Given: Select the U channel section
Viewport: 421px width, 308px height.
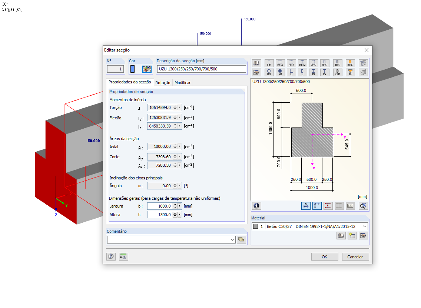Looking at the screenshot, I should point(302,73).
